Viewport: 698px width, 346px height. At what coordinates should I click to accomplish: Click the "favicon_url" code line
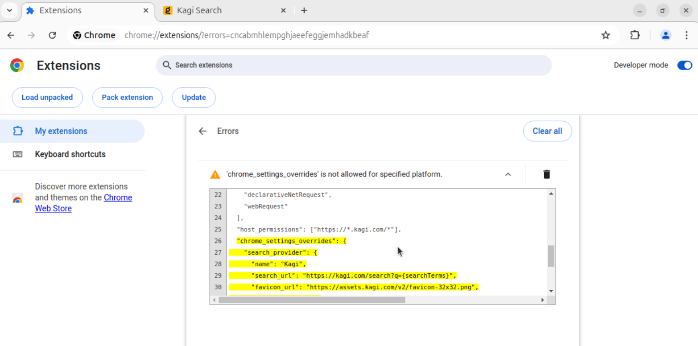[365, 287]
